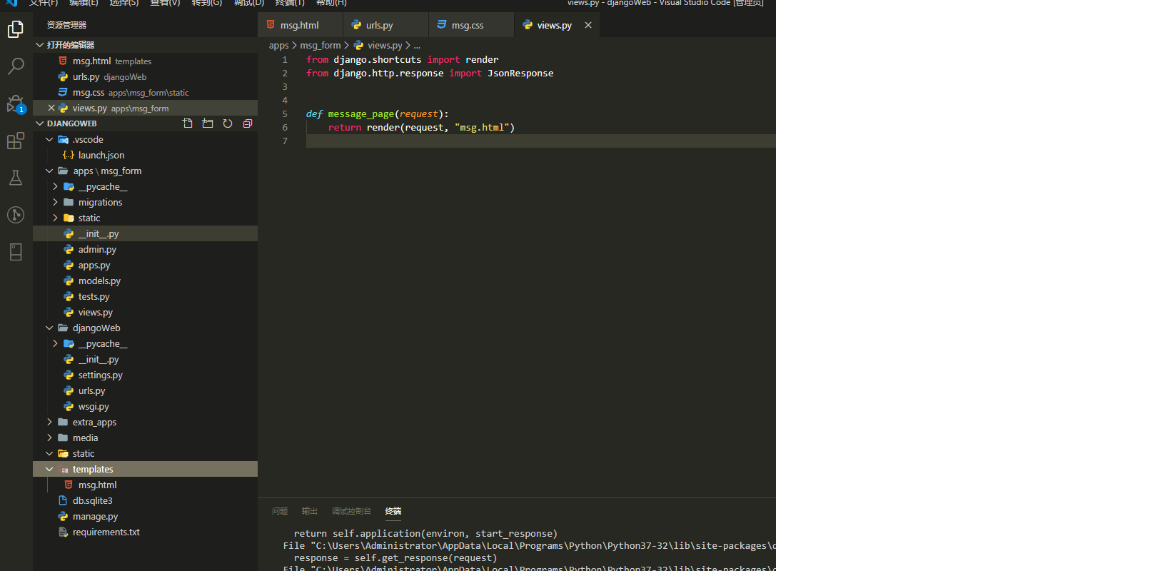
Task: Click views.py in the breadcrumb path
Action: [385, 45]
